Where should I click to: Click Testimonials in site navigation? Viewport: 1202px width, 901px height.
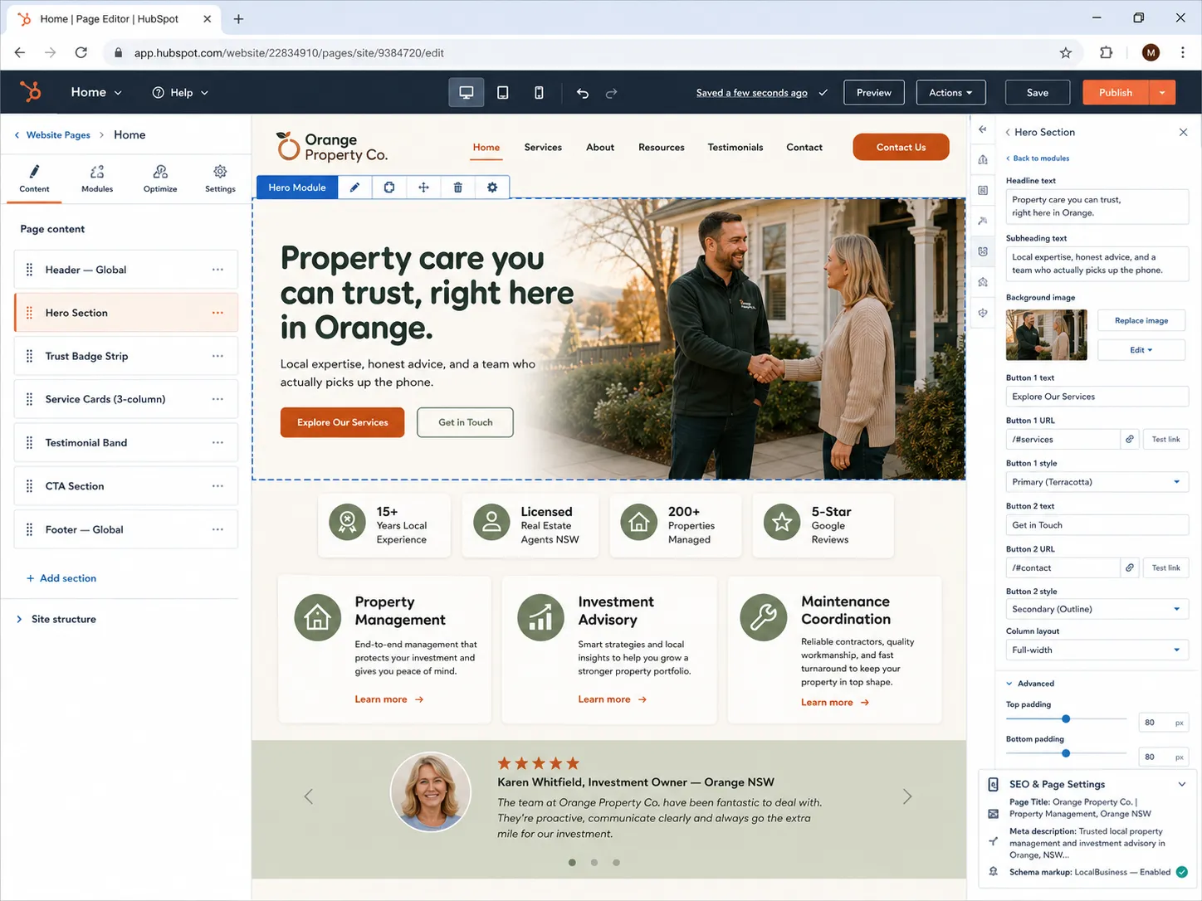(735, 147)
